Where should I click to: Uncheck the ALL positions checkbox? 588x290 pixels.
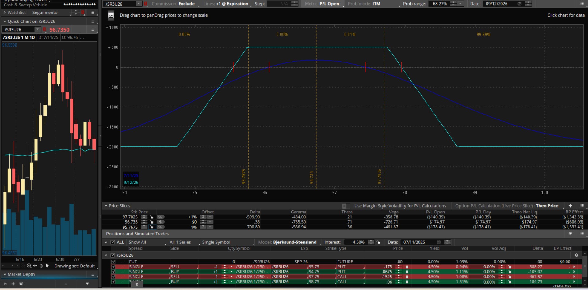click(x=113, y=242)
